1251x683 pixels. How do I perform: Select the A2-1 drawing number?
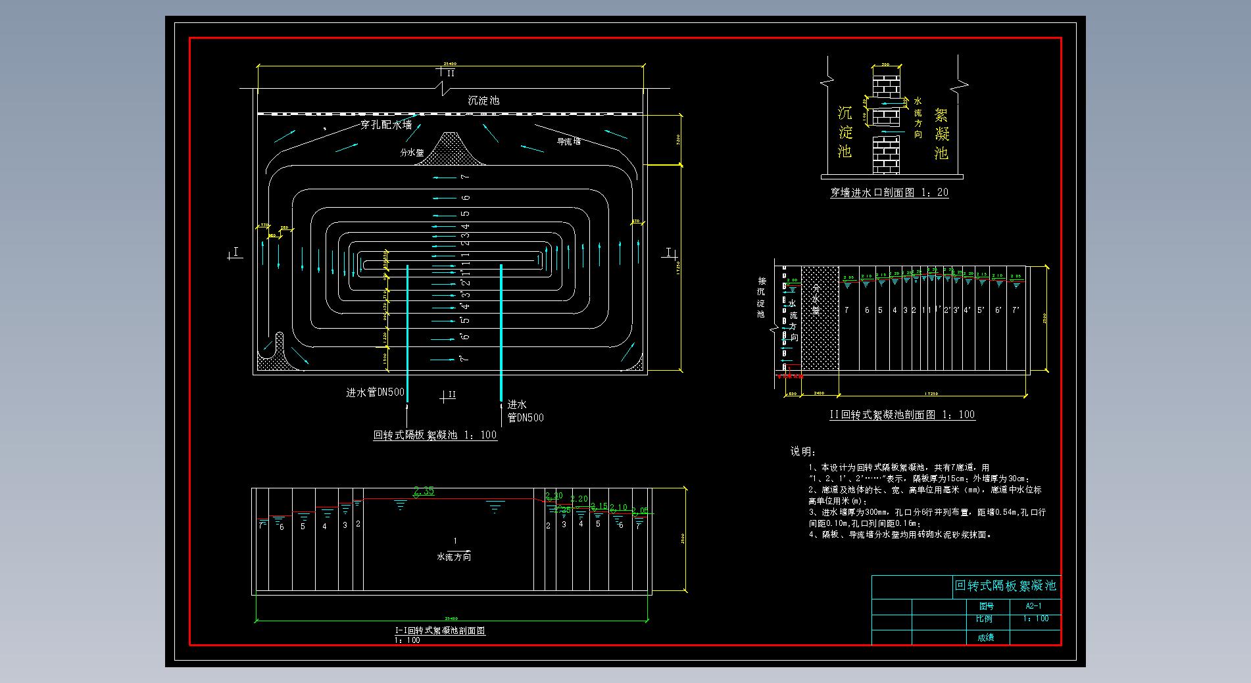[x=1034, y=606]
